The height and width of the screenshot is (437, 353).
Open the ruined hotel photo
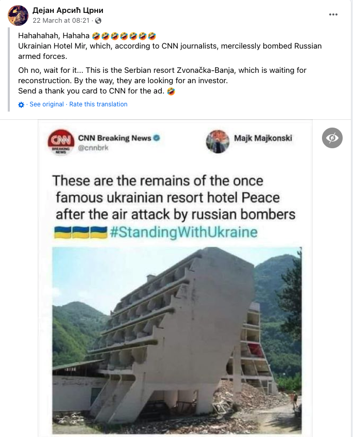(x=177, y=340)
